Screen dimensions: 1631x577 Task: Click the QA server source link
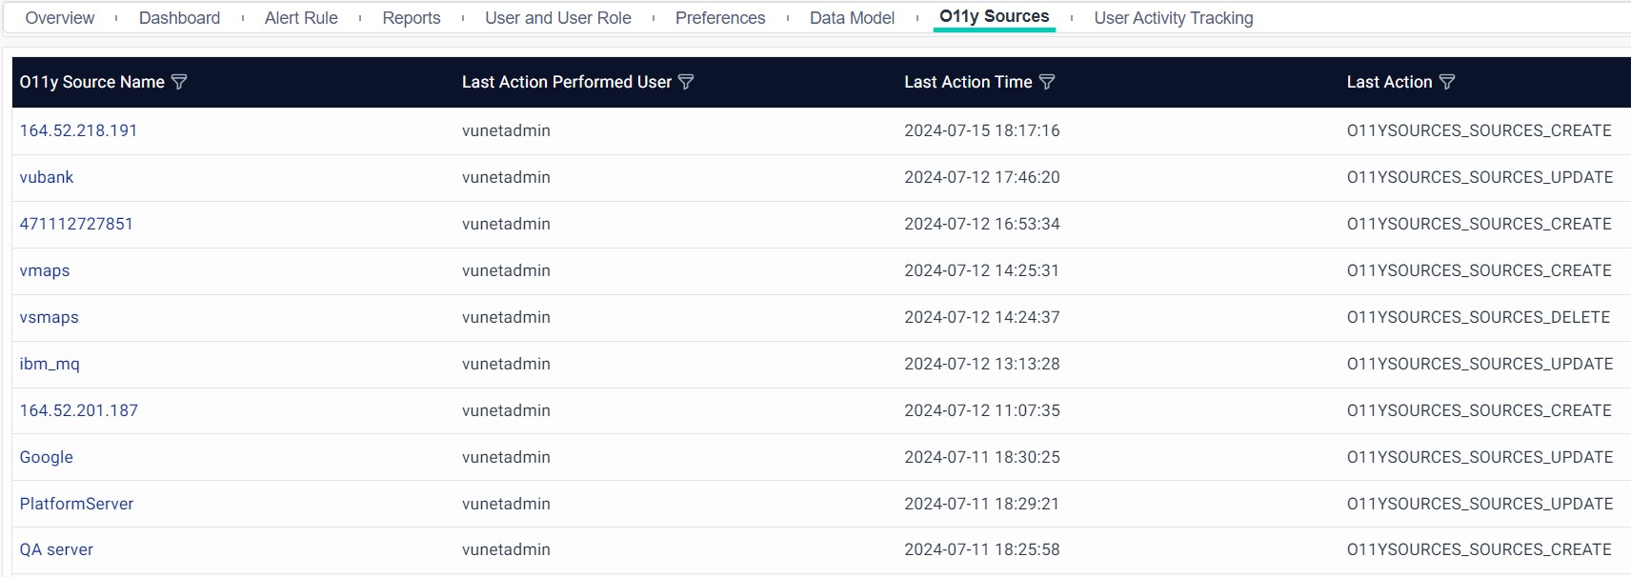click(x=56, y=549)
